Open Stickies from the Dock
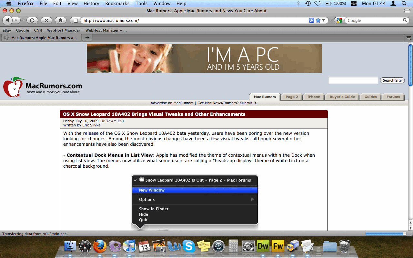 [204, 246]
